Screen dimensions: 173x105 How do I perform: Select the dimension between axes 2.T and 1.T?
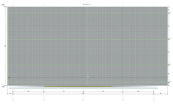pyautogui.click(x=138, y=91)
